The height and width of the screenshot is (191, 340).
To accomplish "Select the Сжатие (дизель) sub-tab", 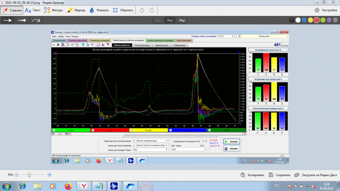I will (x=142, y=46).
